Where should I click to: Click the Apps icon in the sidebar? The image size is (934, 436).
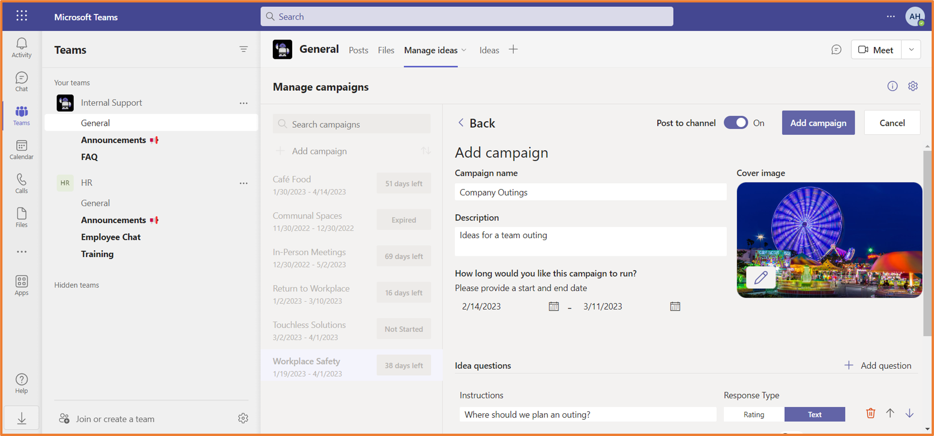click(21, 285)
